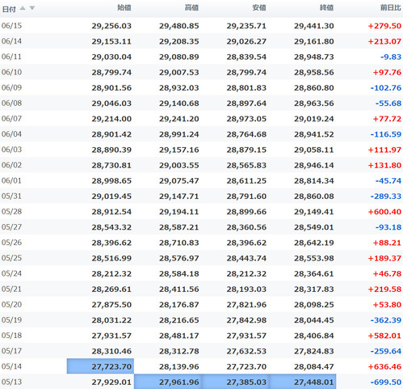Sort dates ascending with up arrow

tap(23, 8)
